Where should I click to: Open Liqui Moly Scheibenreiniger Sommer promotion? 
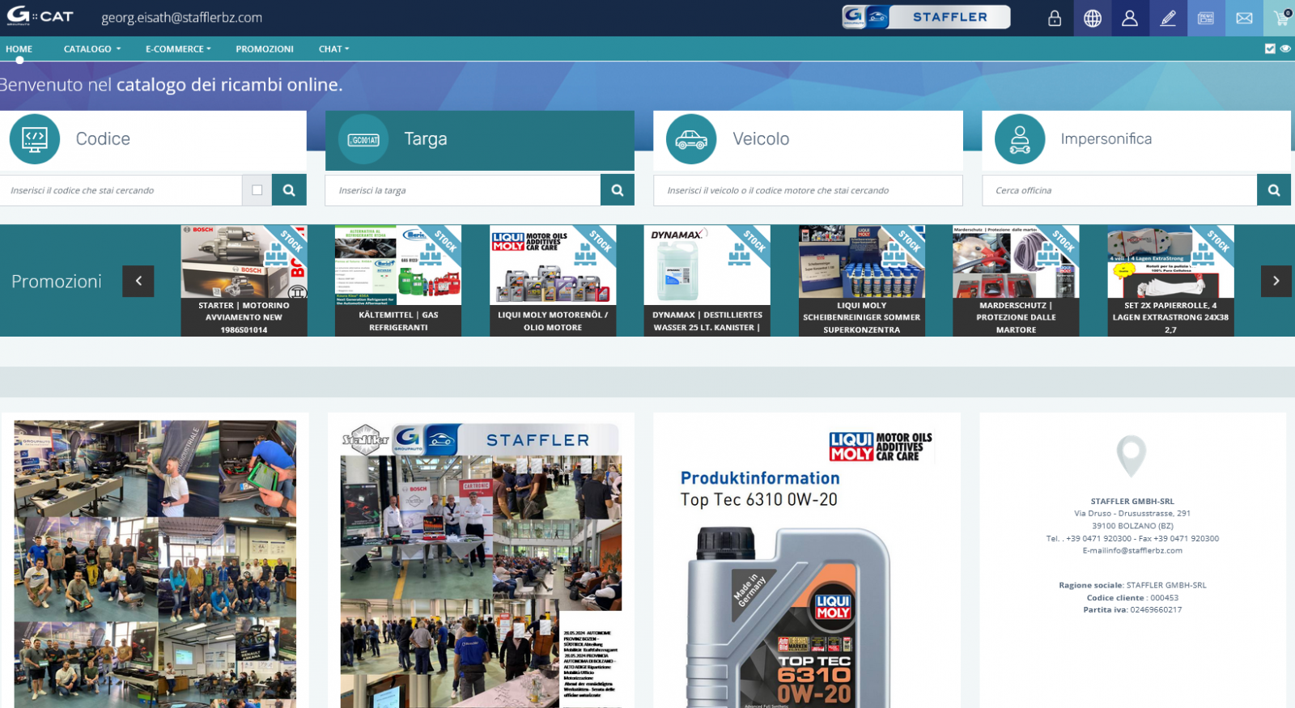pos(861,281)
